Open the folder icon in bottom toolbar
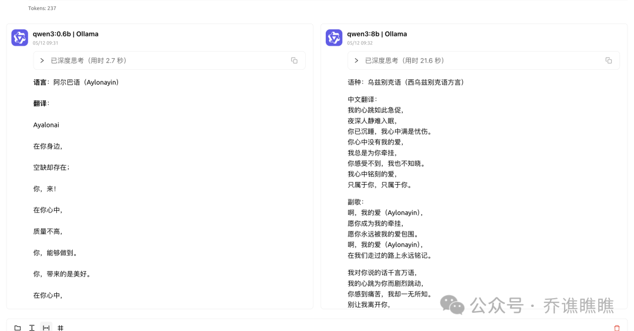The width and height of the screenshot is (634, 331). 18,327
